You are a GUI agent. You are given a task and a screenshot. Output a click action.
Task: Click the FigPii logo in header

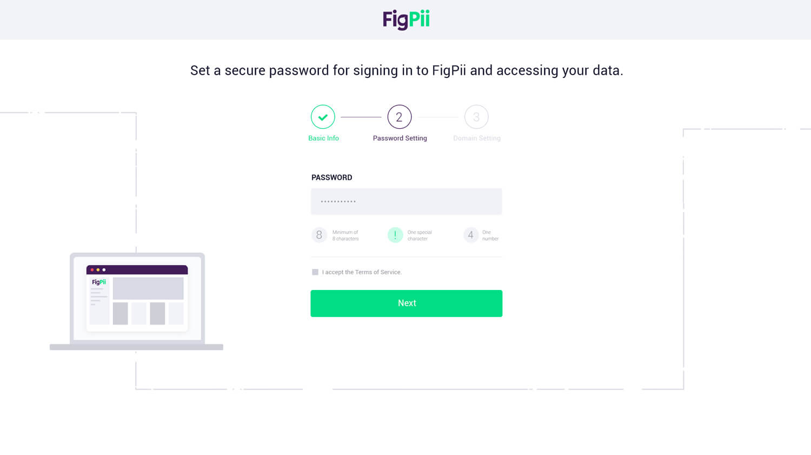pyautogui.click(x=406, y=20)
